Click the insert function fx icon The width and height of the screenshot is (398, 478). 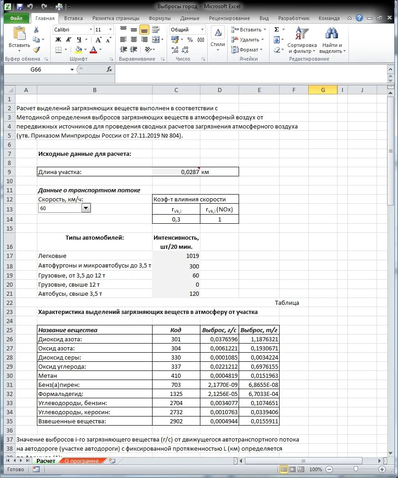(x=109, y=70)
